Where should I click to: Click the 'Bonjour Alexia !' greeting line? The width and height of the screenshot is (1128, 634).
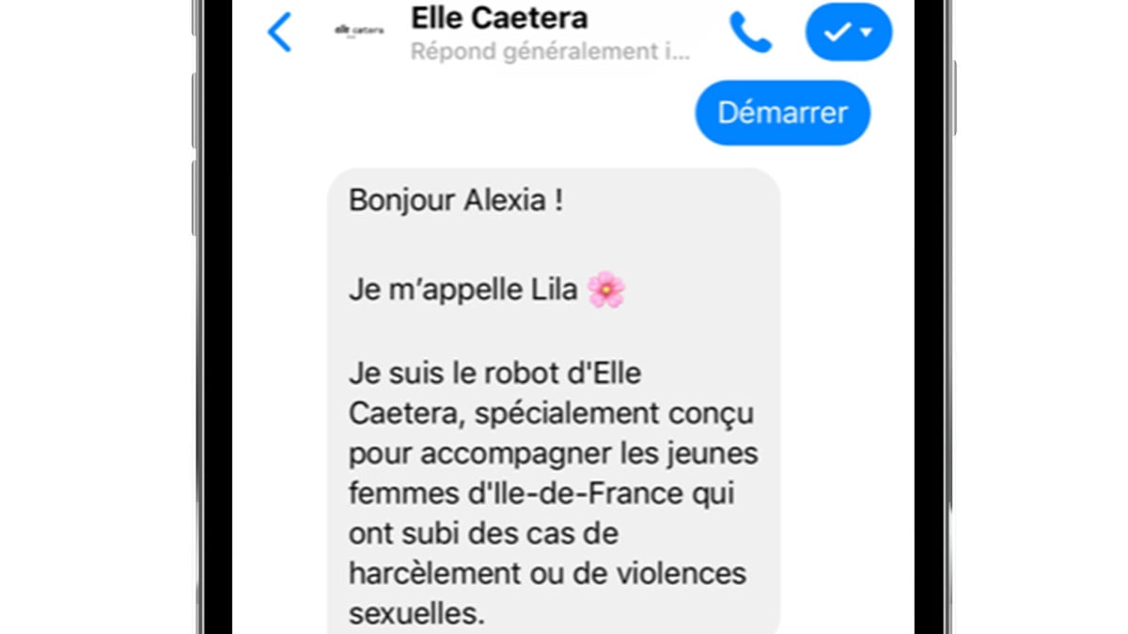[456, 200]
